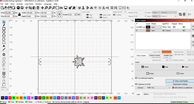Open the Normal text style dropdown

tap(169, 13)
